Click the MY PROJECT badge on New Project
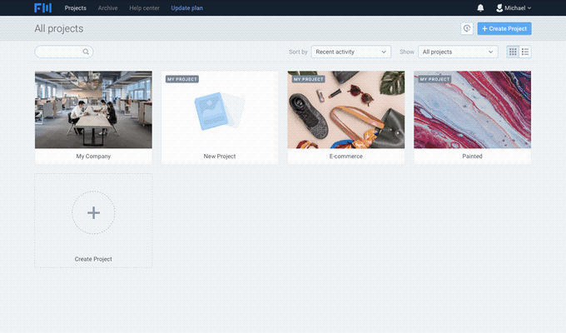Viewport: 566px width, 333px height. [182, 79]
